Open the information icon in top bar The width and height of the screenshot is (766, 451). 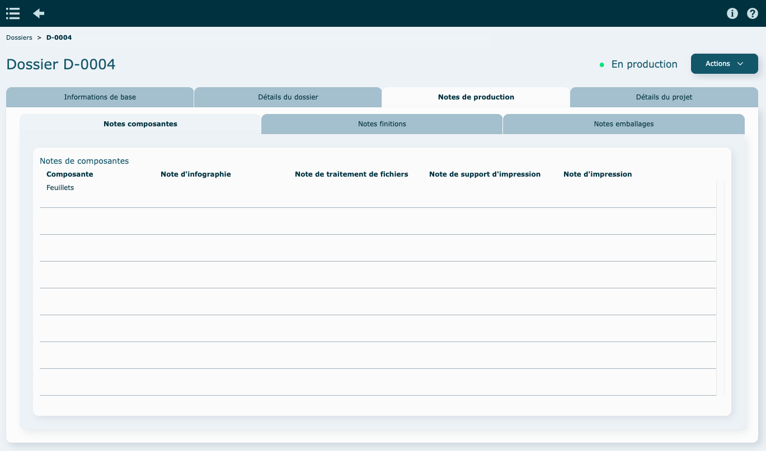coord(732,13)
